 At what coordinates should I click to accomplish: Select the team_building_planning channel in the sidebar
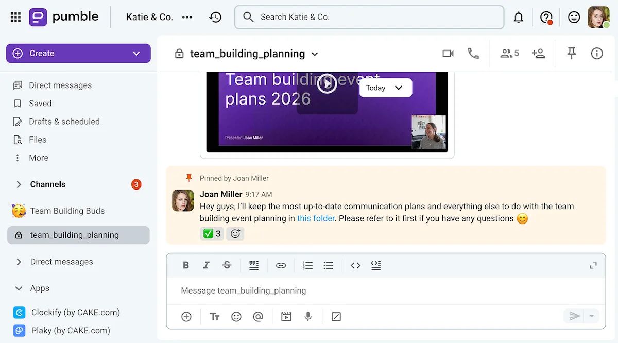click(78, 235)
